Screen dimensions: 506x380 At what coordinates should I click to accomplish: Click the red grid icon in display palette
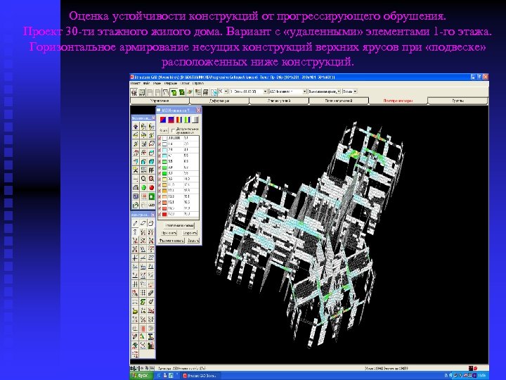point(143,196)
